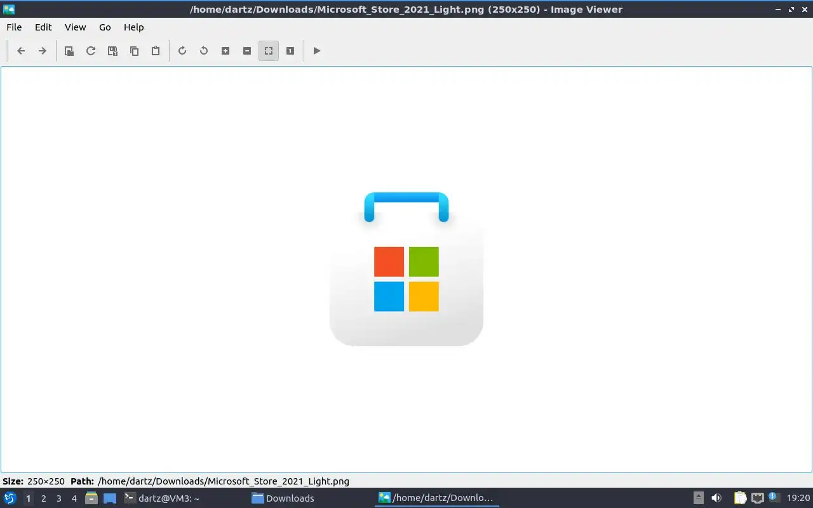813x508 pixels.
Task: Rotate the image clockwise
Action: point(182,51)
